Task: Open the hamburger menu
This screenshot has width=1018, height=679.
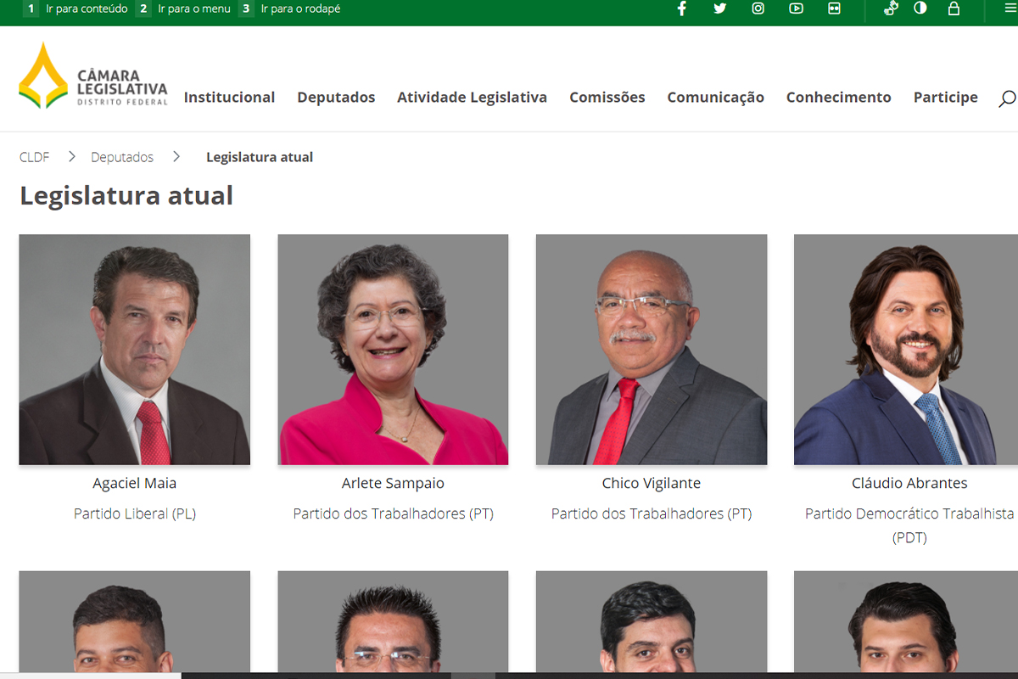Action: pyautogui.click(x=1010, y=8)
